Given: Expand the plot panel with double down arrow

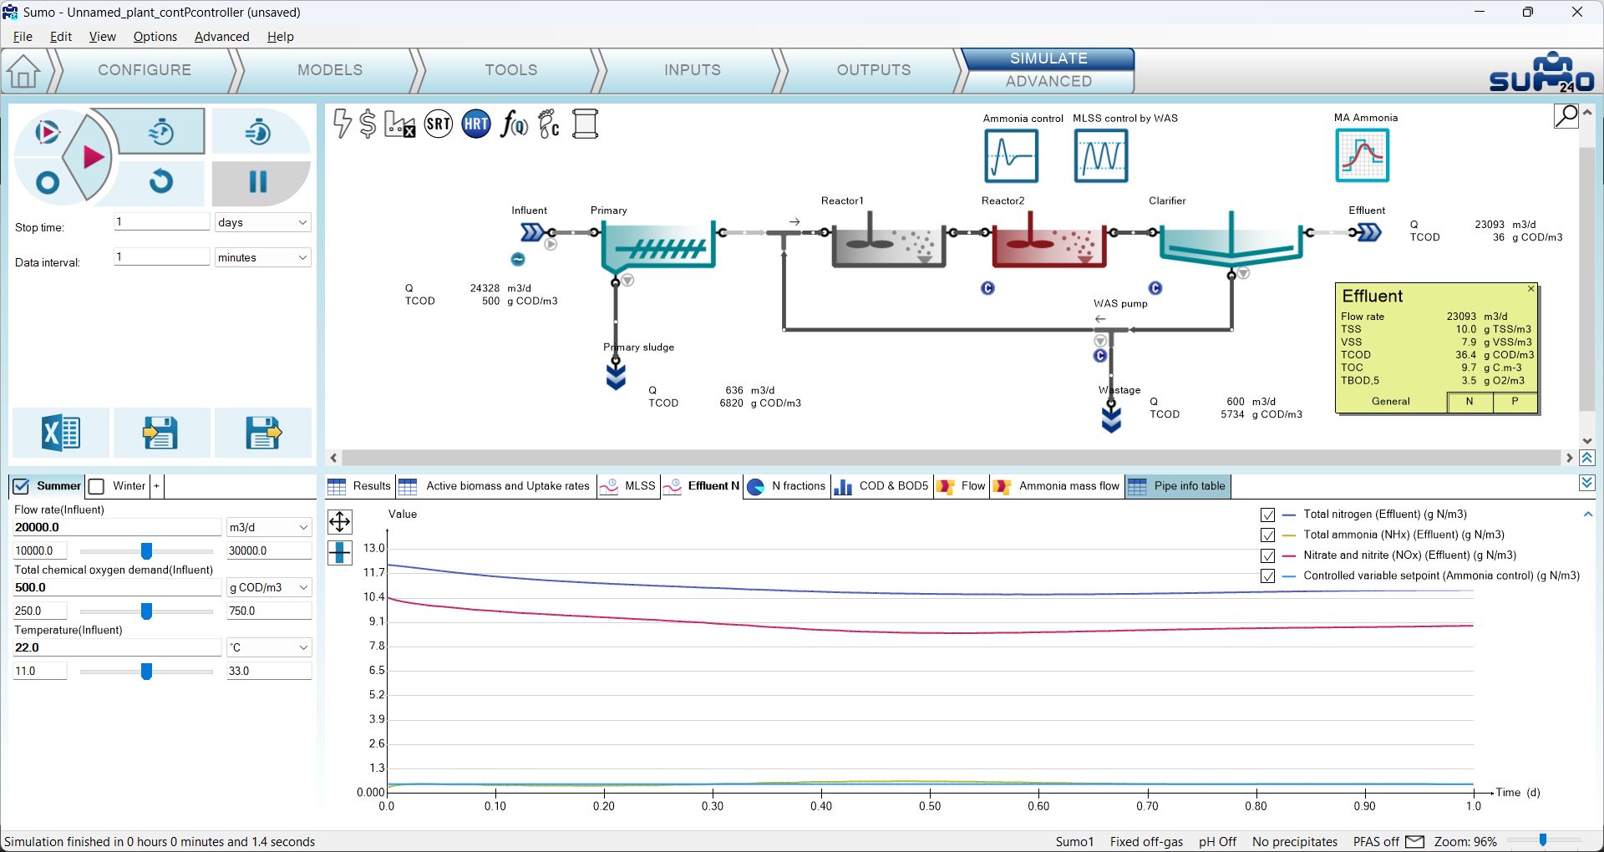Looking at the screenshot, I should pos(1587,484).
